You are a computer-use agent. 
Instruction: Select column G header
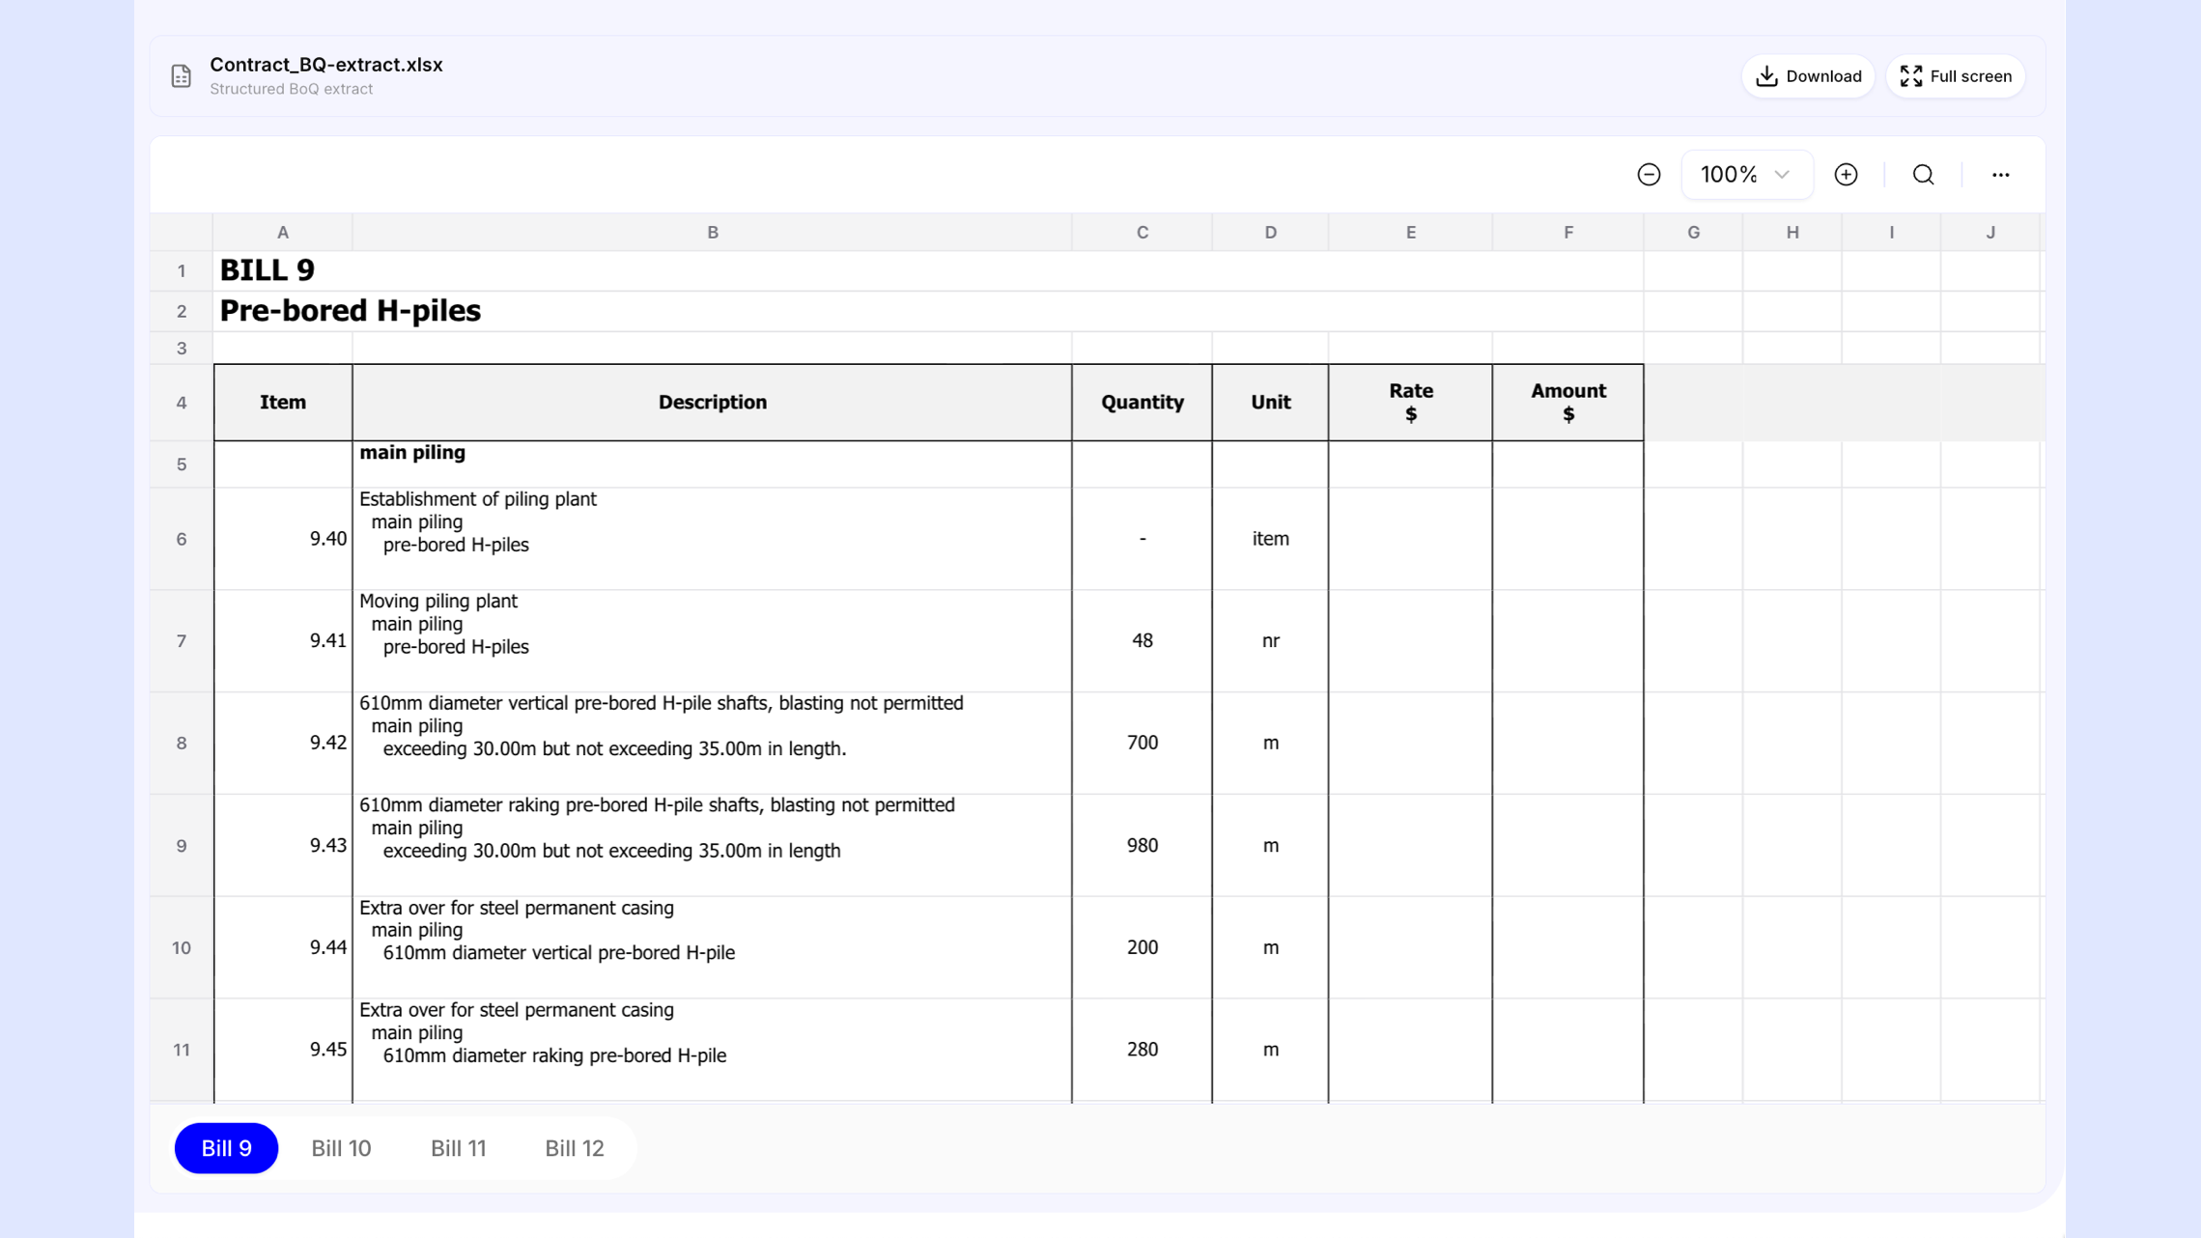point(1693,233)
